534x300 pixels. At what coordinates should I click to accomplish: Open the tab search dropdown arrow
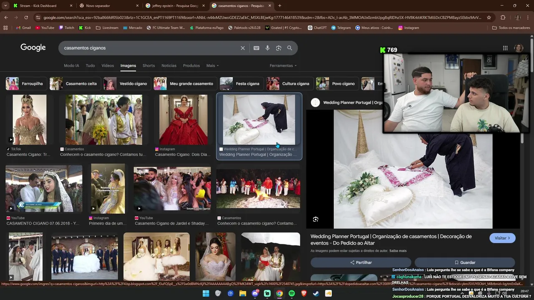pyautogui.click(x=5, y=6)
